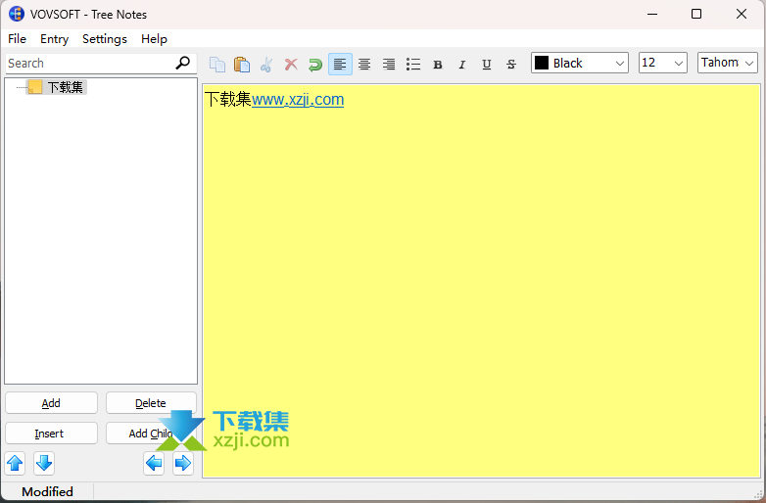Select the 下载集 tree node

[66, 87]
